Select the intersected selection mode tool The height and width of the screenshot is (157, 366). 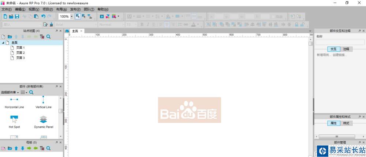coord(78,16)
